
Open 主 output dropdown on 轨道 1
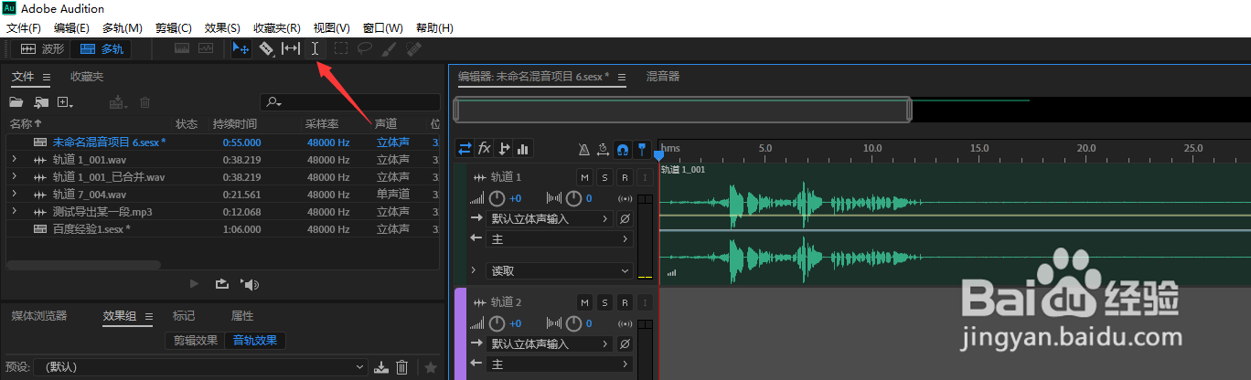559,239
